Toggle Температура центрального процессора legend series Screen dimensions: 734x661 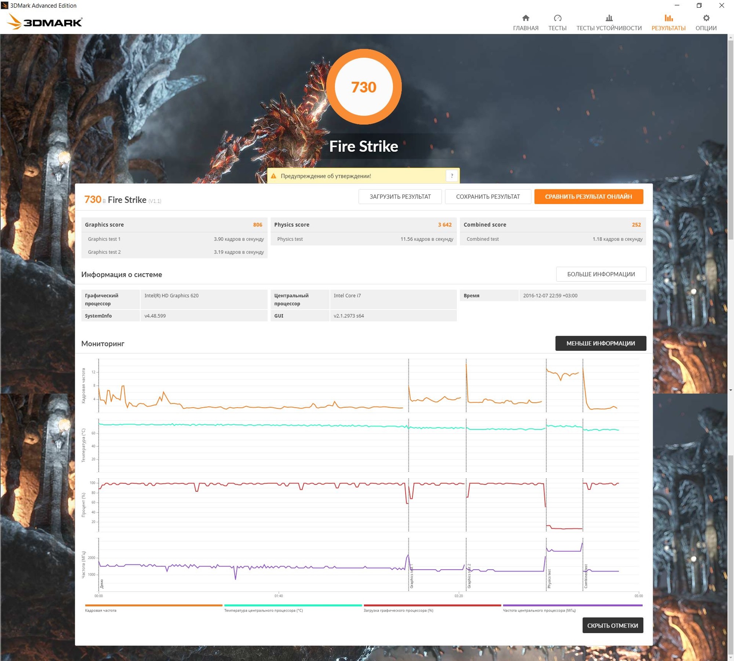pyautogui.click(x=293, y=608)
